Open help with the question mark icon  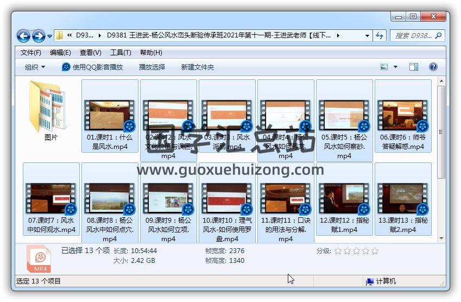coord(433,67)
